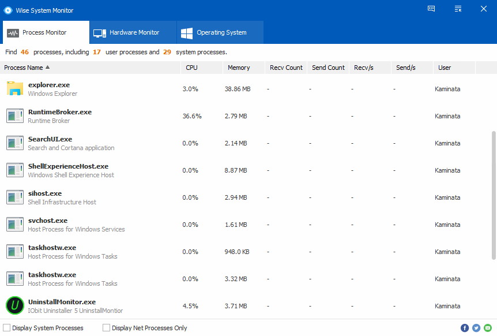Sort by User column header

(x=454, y=68)
